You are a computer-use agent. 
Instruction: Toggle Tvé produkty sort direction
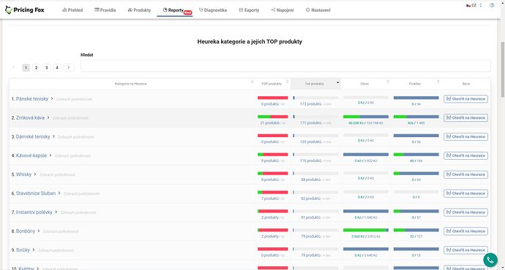tap(337, 83)
